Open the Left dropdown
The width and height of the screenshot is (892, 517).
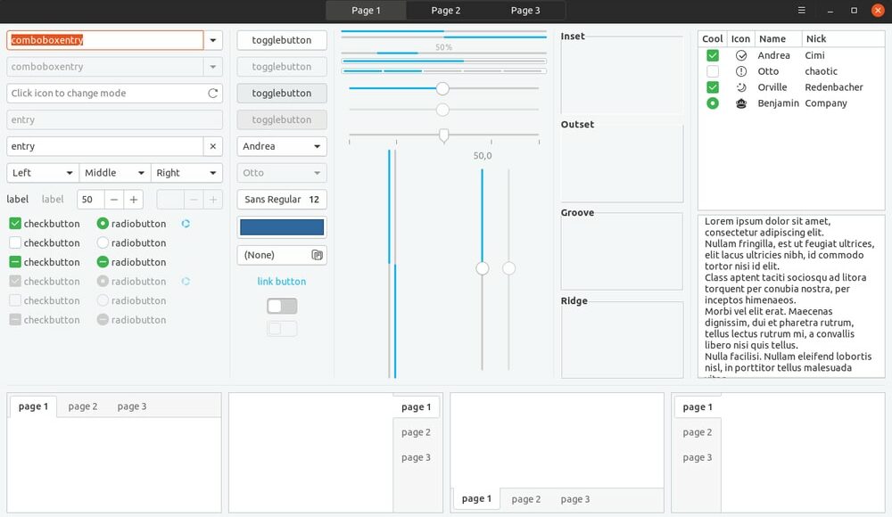click(x=43, y=173)
